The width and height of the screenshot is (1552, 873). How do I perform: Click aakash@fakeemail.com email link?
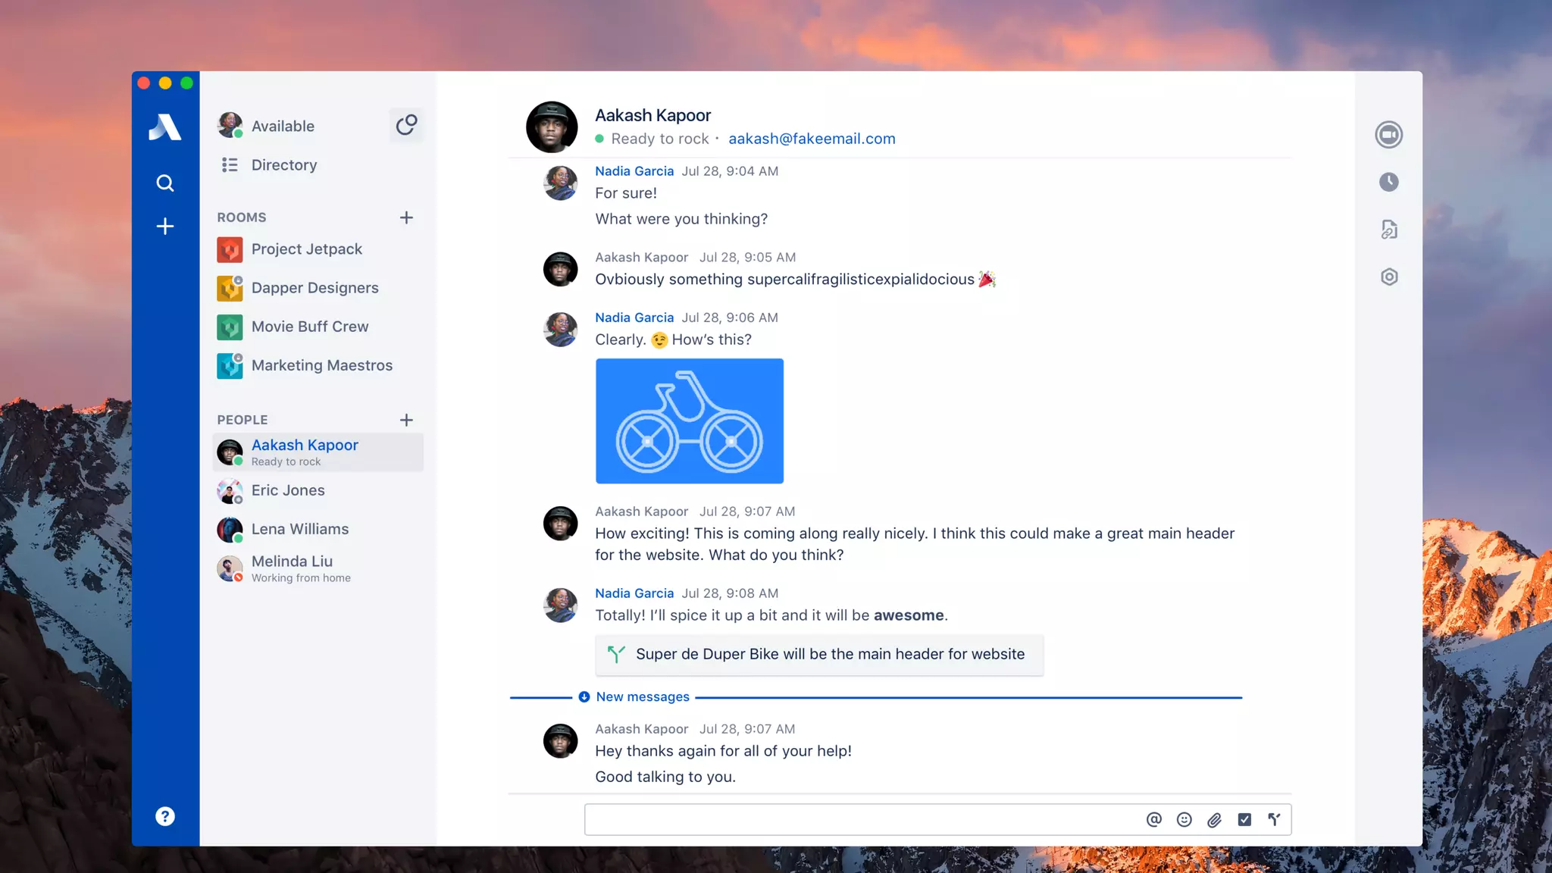point(812,139)
